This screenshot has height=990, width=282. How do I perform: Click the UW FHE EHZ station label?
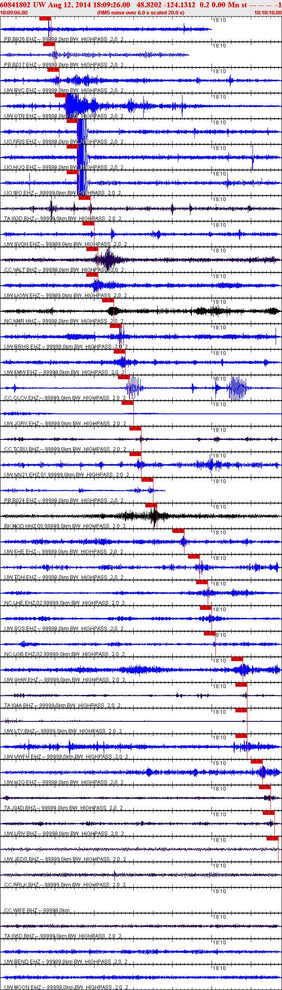(64, 552)
